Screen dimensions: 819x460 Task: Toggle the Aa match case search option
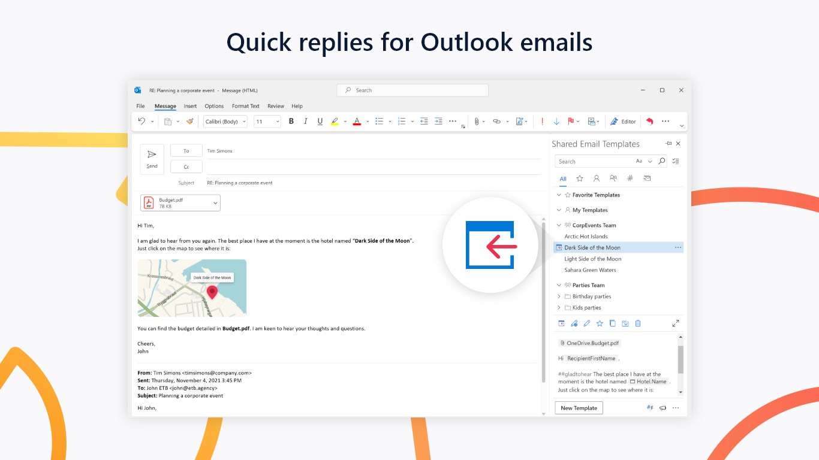(639, 161)
